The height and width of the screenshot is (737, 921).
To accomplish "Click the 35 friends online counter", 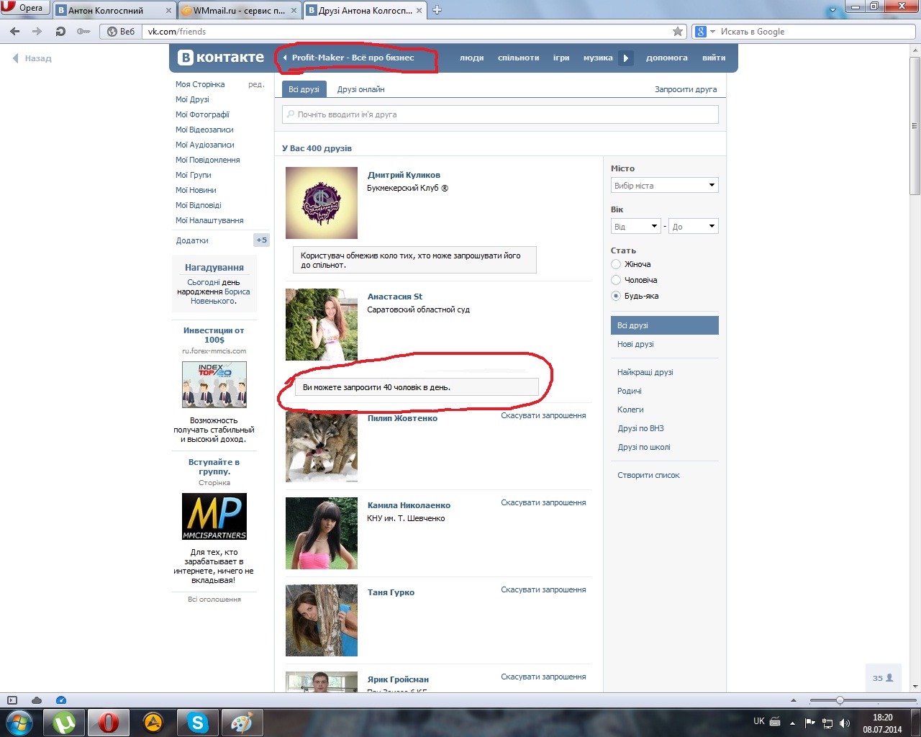I will pyautogui.click(x=883, y=678).
